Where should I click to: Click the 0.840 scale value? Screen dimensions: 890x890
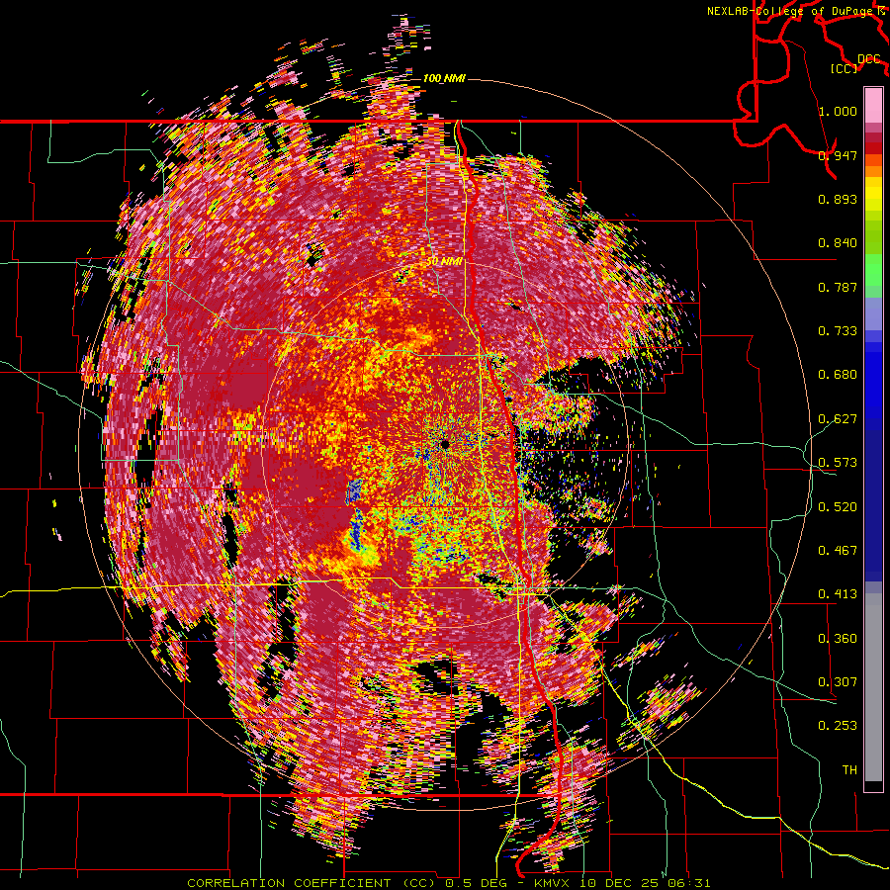point(838,243)
